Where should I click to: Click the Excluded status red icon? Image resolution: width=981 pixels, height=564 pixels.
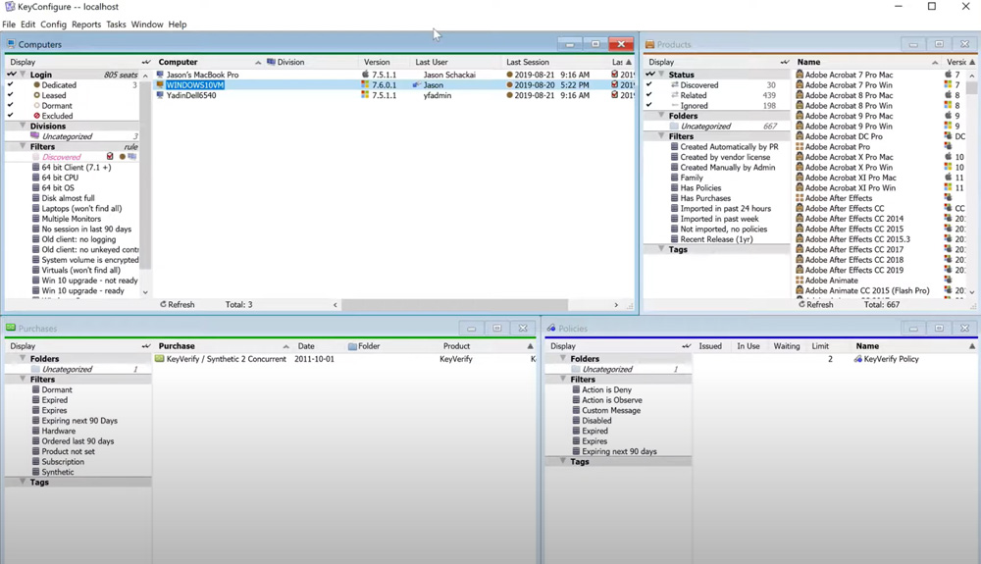tap(37, 116)
